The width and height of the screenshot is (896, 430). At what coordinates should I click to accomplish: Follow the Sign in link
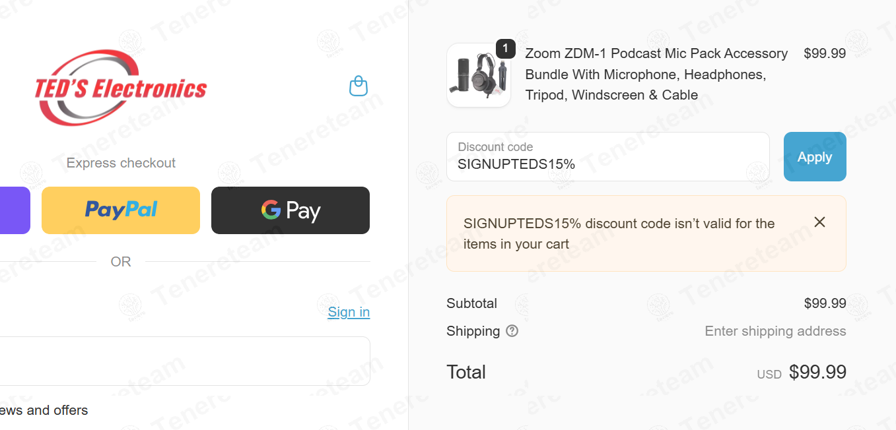tap(349, 312)
